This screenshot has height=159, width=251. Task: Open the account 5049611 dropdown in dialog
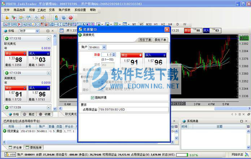(x=104, y=47)
